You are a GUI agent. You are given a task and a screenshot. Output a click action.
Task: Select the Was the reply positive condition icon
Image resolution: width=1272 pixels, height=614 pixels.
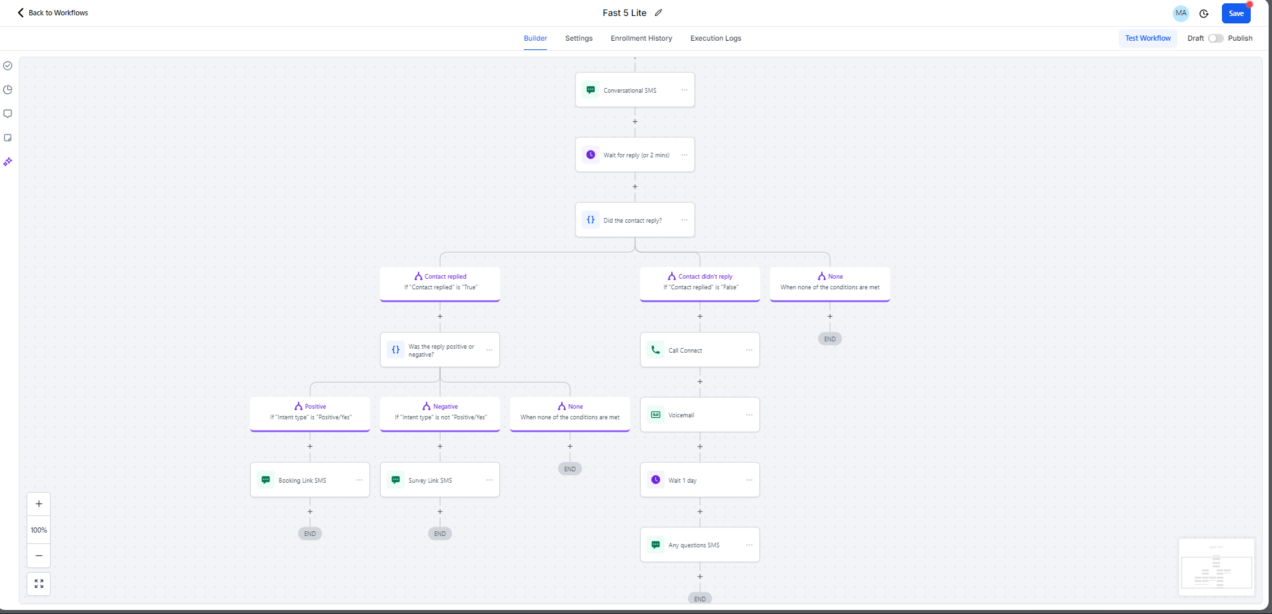pos(396,350)
